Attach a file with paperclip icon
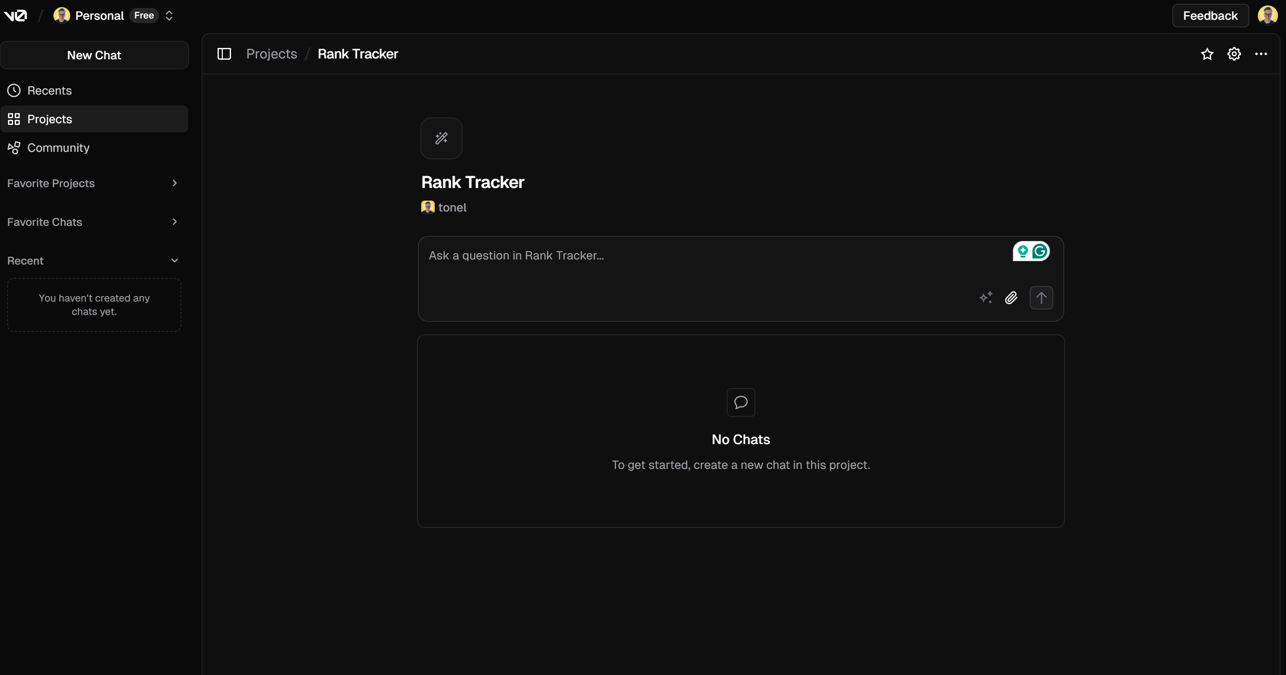Screen dimensions: 1286x675 pyautogui.click(x=1011, y=298)
